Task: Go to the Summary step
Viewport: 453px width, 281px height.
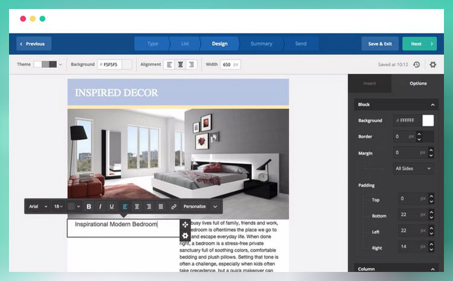Action: click(x=261, y=43)
